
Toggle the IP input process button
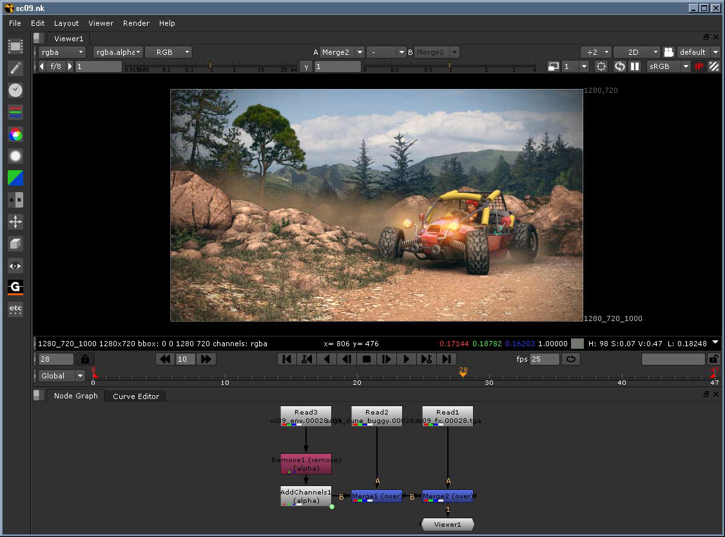699,66
